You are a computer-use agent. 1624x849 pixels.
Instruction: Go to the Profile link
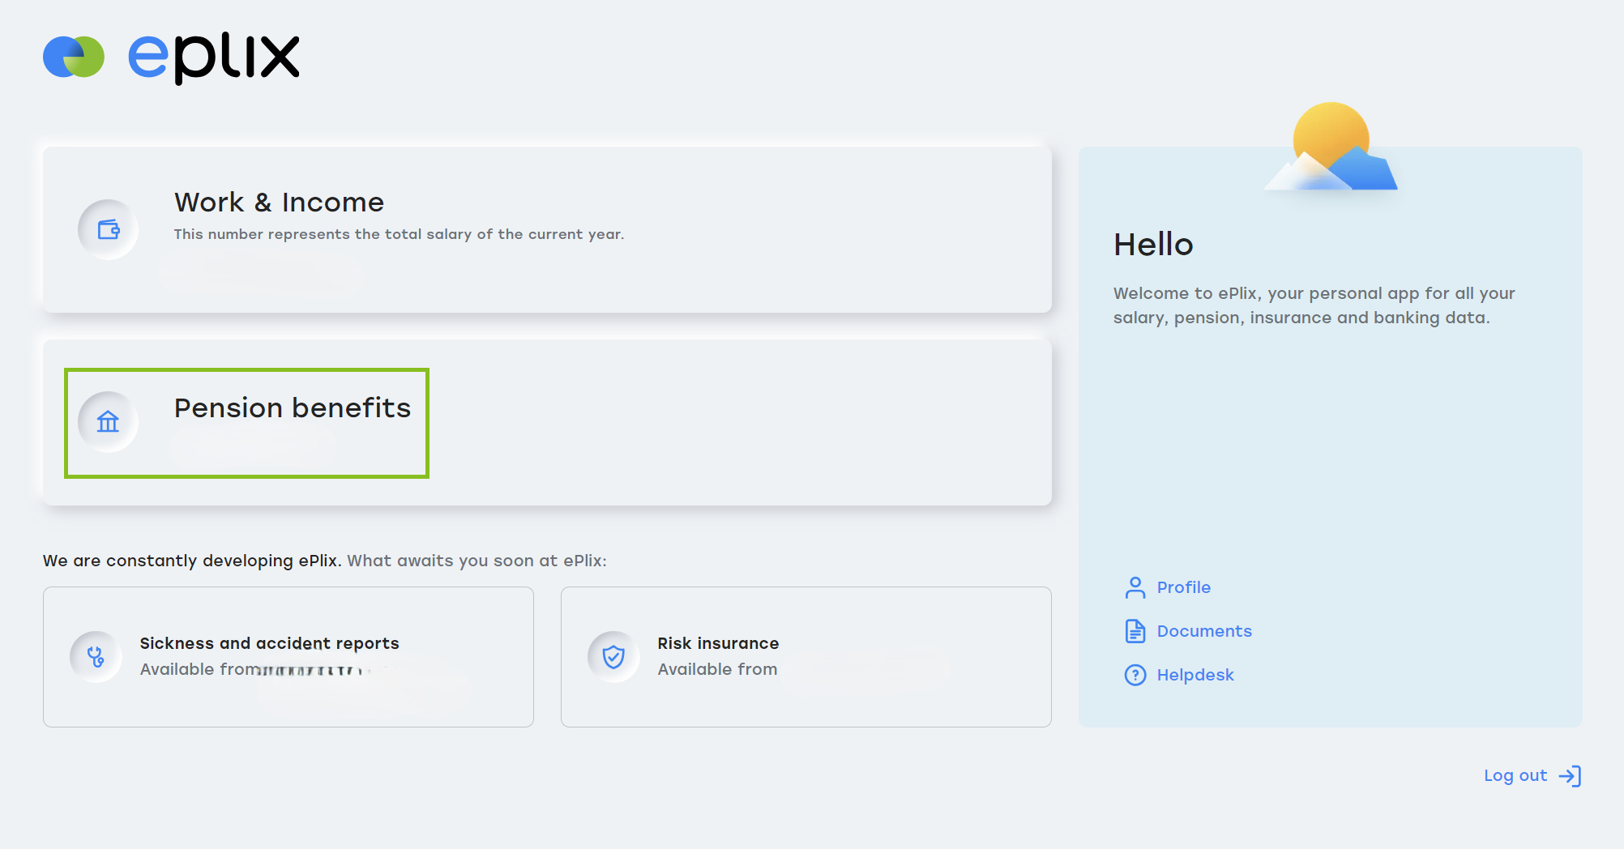pos(1183,587)
